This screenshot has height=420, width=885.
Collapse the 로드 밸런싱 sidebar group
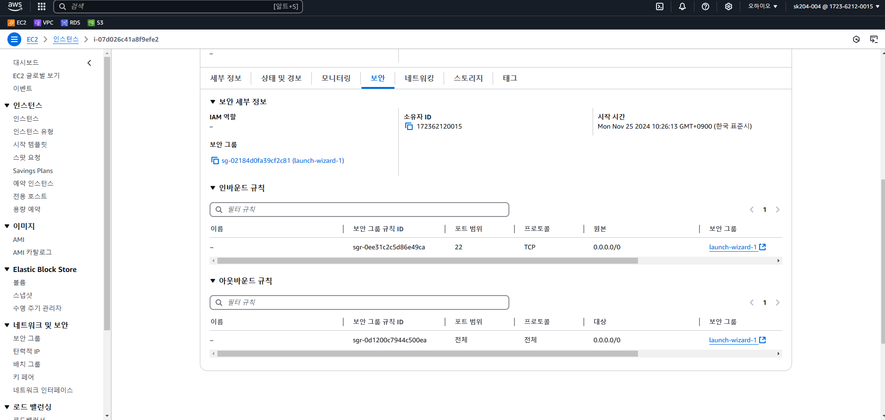click(7, 407)
